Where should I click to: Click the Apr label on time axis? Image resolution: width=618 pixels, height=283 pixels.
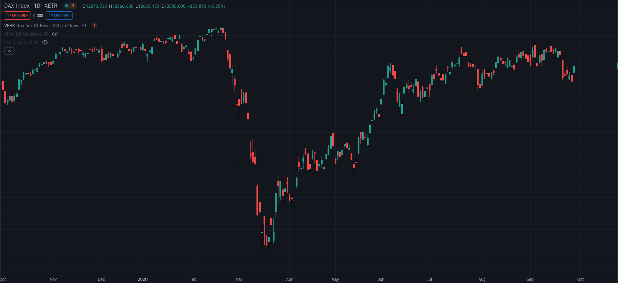tap(289, 279)
